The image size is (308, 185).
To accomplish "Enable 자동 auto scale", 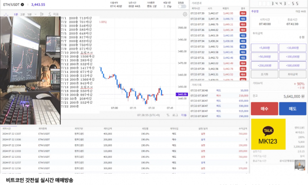I will point(184,115).
